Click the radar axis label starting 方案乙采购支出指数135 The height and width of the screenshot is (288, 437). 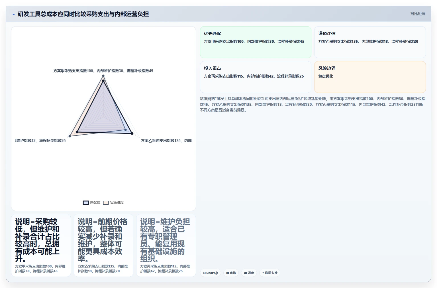click(x=167, y=141)
